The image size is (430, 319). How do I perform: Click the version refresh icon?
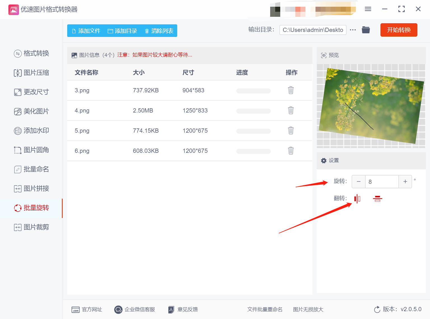[377, 309]
